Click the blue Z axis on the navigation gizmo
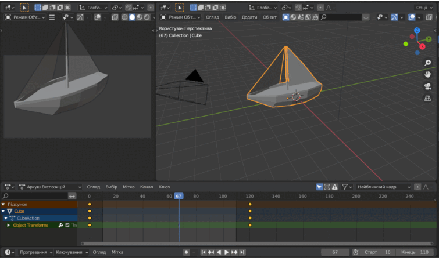The image size is (439, 258). pyautogui.click(x=417, y=30)
